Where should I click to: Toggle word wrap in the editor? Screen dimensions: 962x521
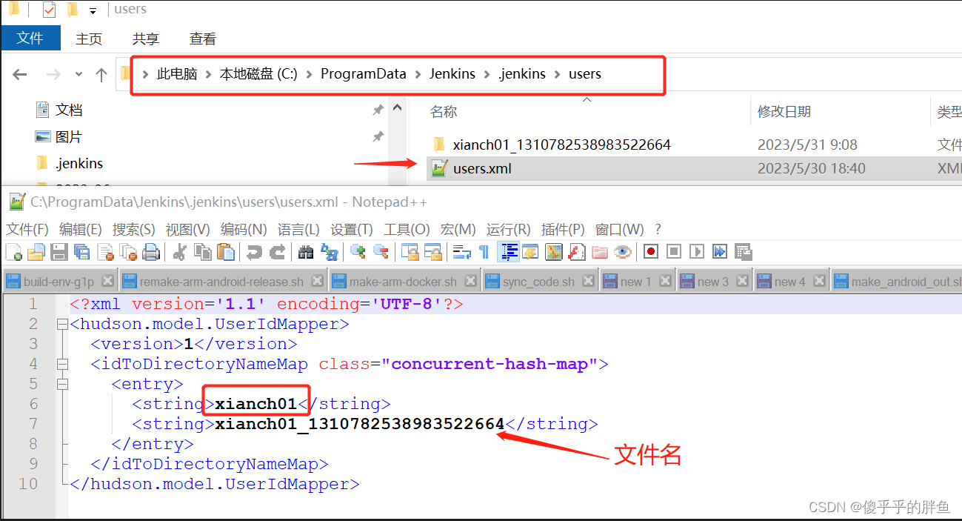tap(462, 252)
